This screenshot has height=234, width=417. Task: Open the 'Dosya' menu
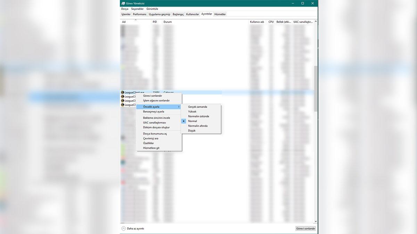pos(124,9)
